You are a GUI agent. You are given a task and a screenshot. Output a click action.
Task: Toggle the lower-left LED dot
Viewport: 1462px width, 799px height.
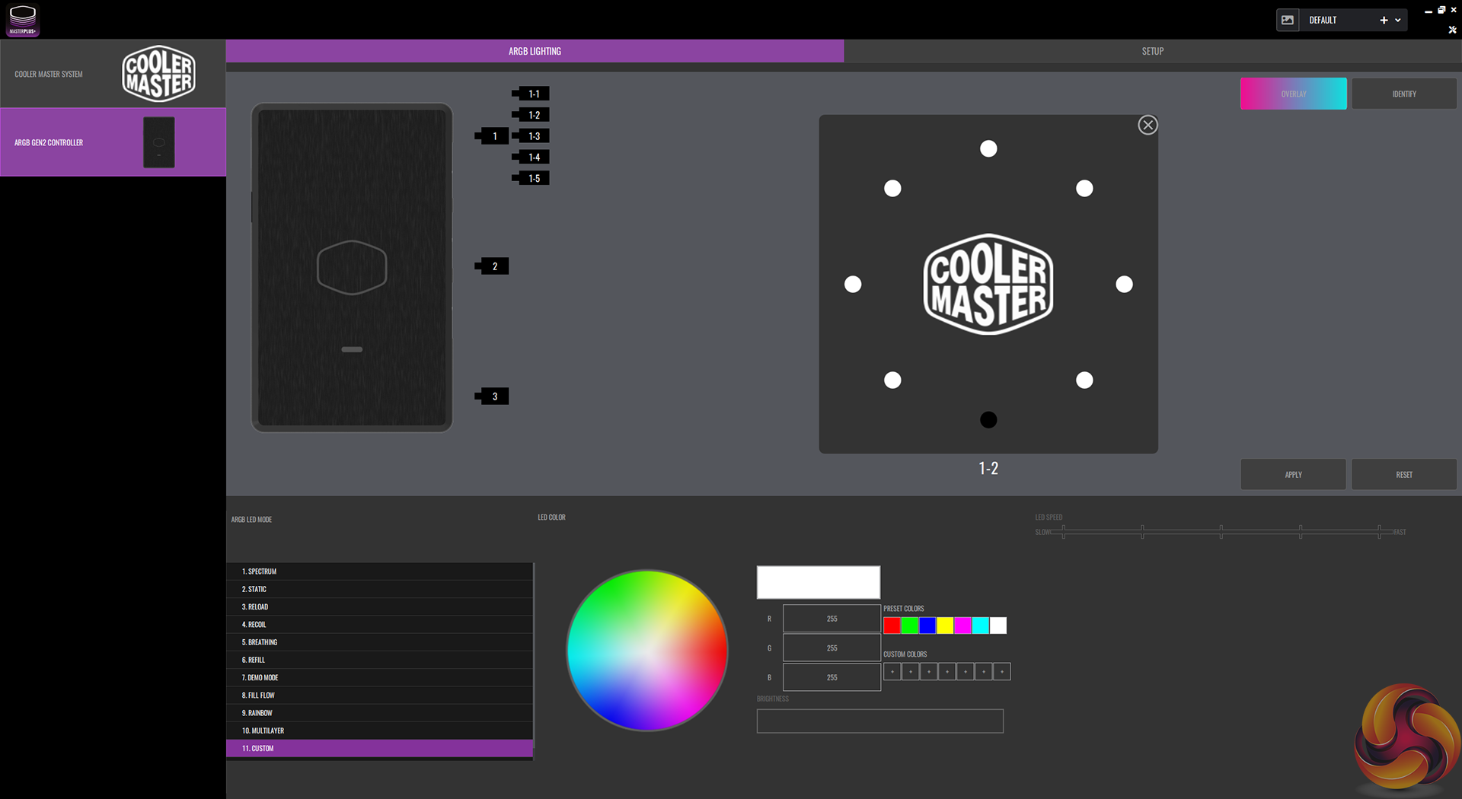click(892, 380)
